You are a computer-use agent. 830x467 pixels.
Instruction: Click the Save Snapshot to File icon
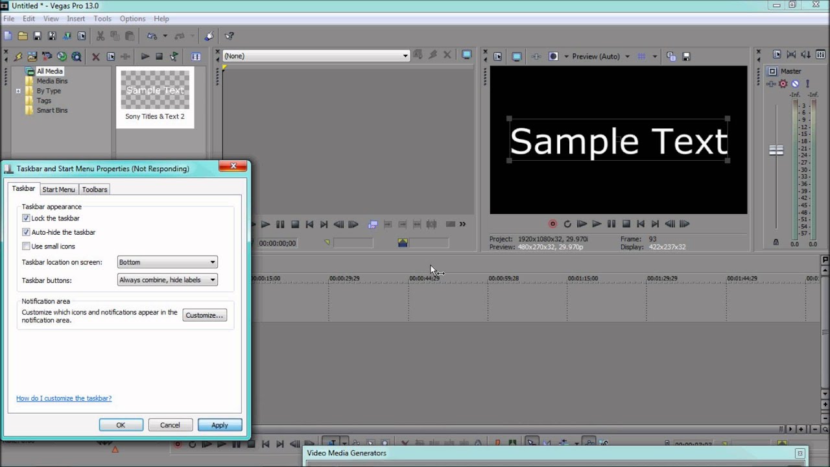[686, 56]
